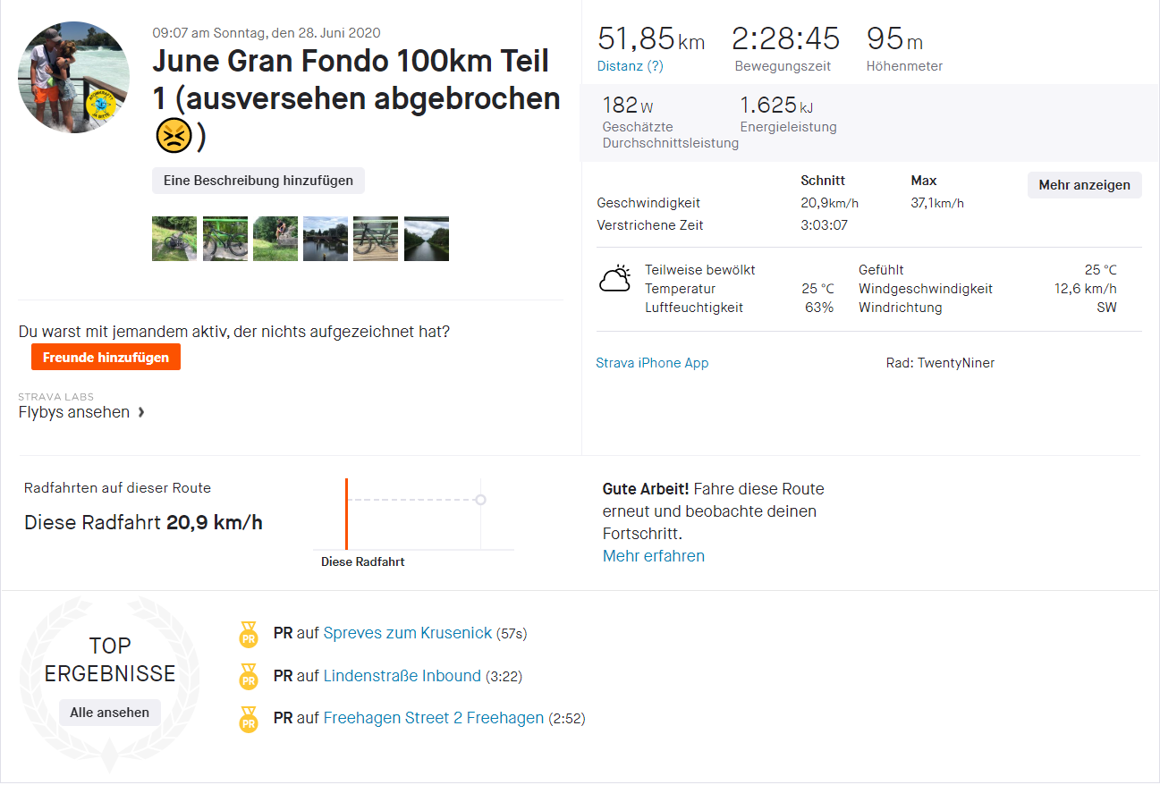This screenshot has height=785, width=1160.
Task: Click the partly cloudy weather icon
Action: [x=614, y=279]
